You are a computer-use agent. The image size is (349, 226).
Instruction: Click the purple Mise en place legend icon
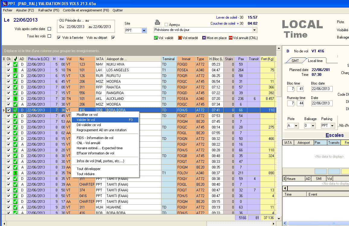pos(204,38)
